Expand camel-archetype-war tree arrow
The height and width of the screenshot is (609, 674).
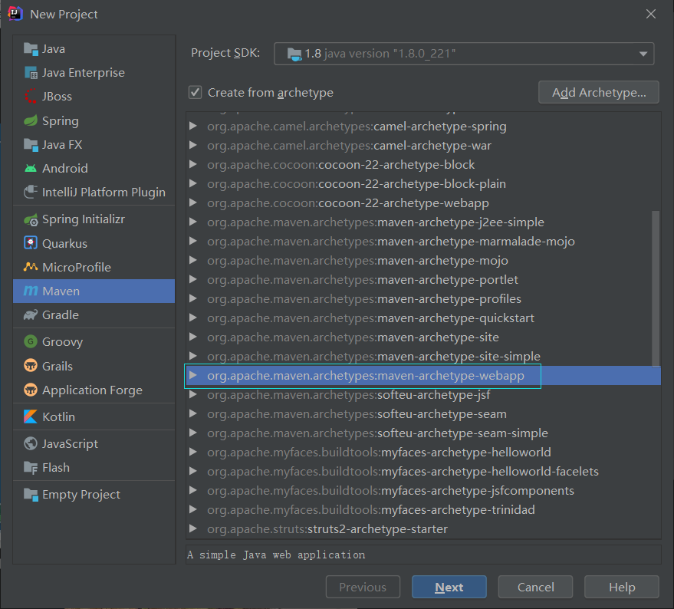pyautogui.click(x=193, y=146)
